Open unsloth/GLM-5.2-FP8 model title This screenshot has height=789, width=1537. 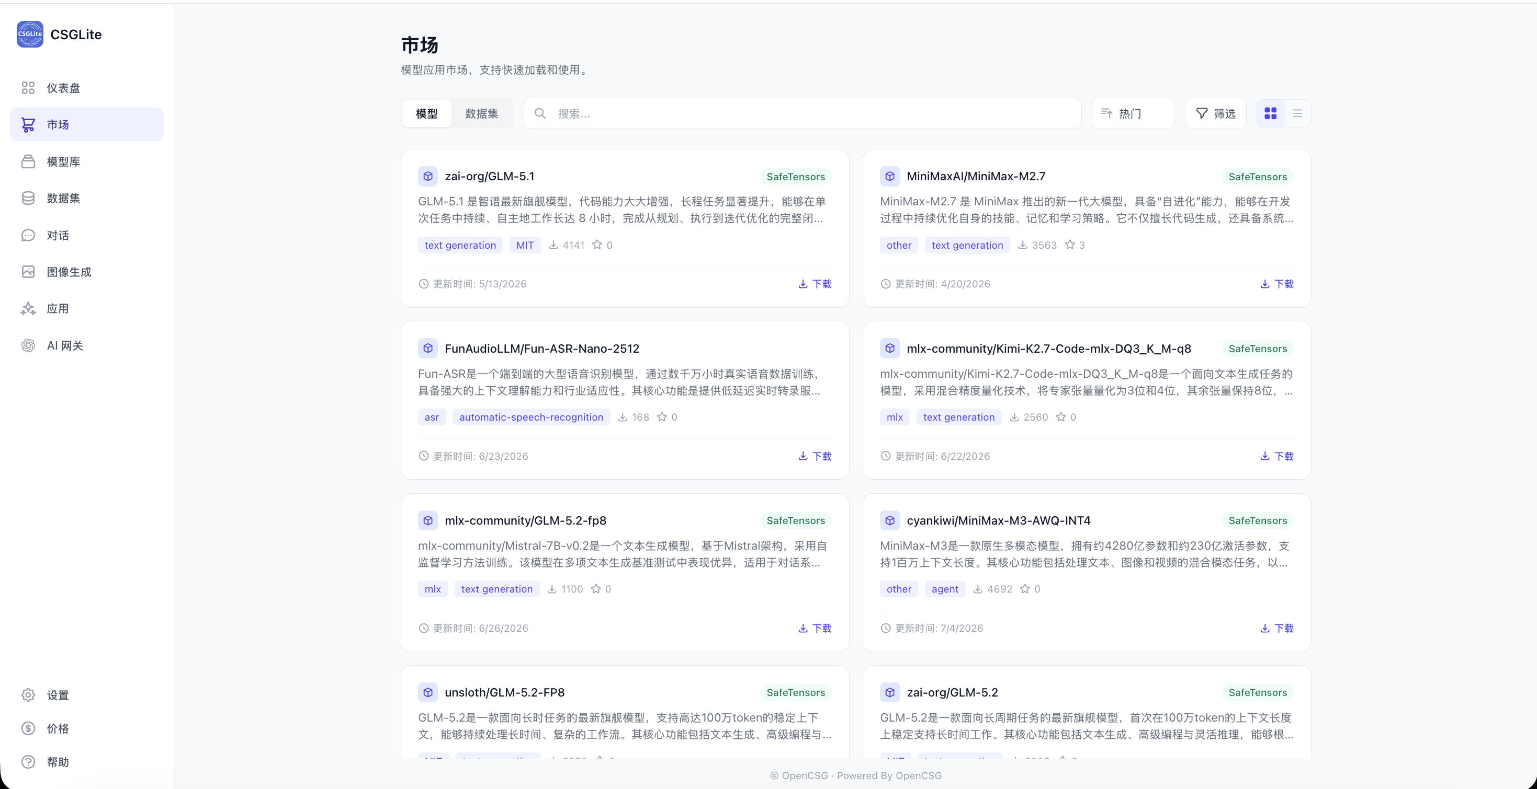pyautogui.click(x=505, y=692)
